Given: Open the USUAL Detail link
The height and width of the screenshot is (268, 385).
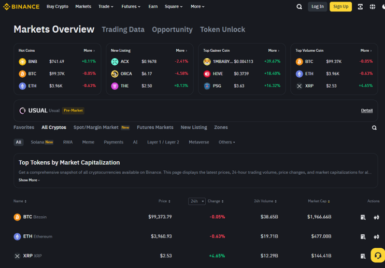Looking at the screenshot, I should tap(367, 110).
